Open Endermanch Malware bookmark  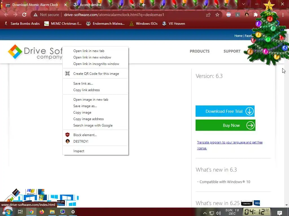click(x=106, y=24)
